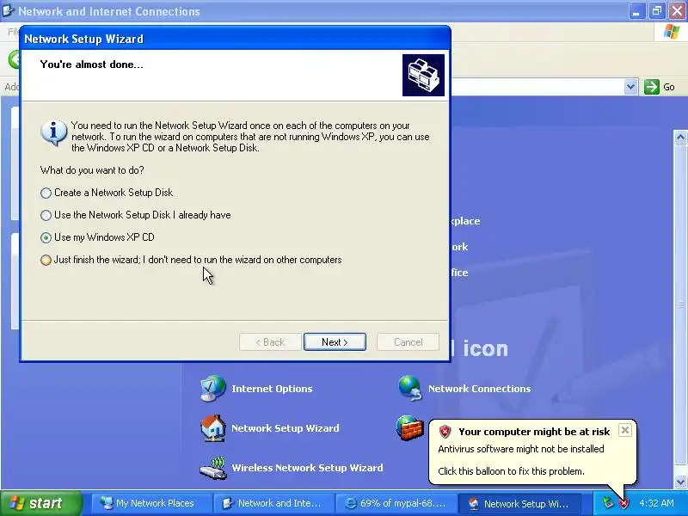The width and height of the screenshot is (688, 516).
Task: Click the green Go arrow button
Action: point(652,87)
